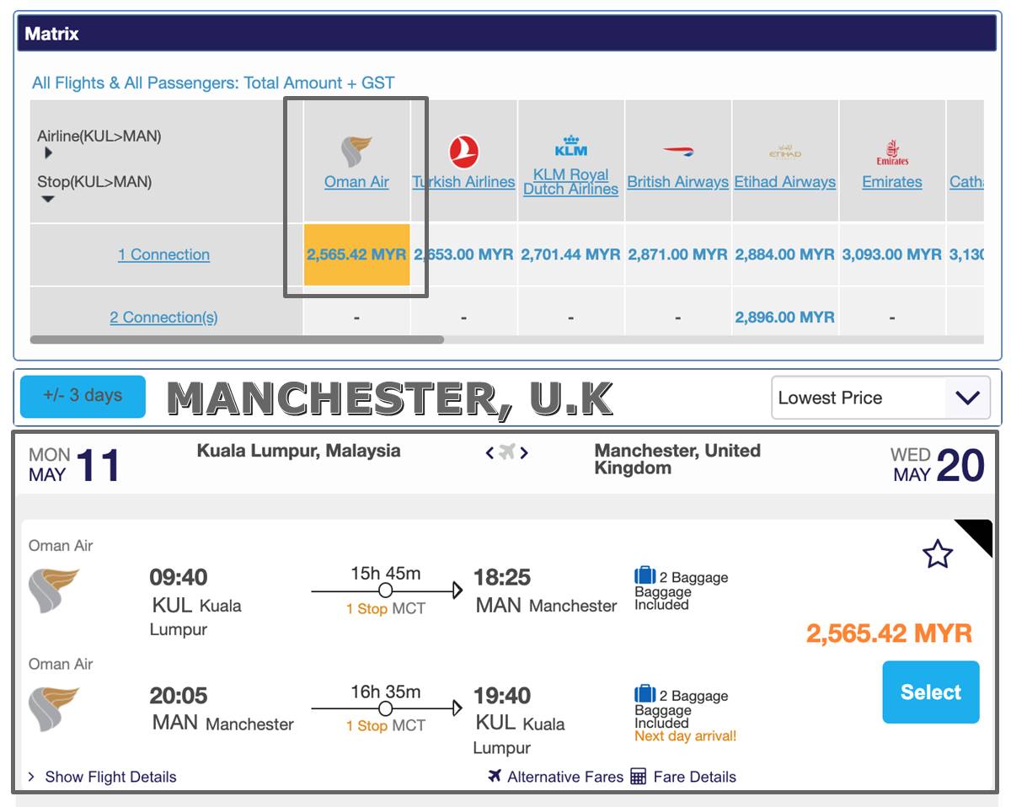
Task: Click the 15h 45m duration
Action: click(x=386, y=574)
